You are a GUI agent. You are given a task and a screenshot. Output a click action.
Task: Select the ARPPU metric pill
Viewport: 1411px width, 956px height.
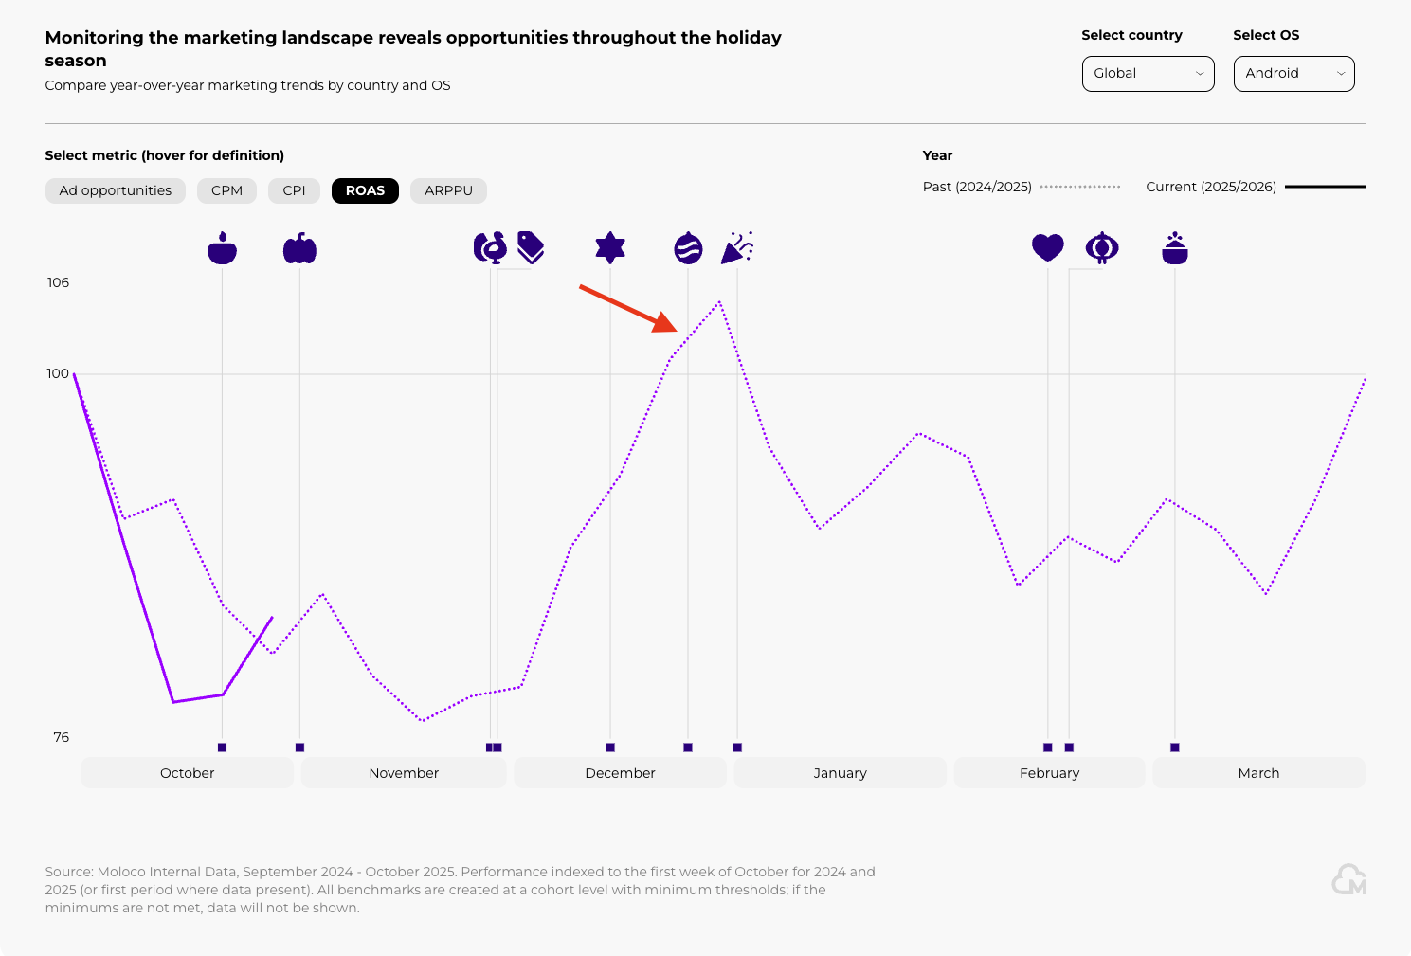pyautogui.click(x=448, y=190)
